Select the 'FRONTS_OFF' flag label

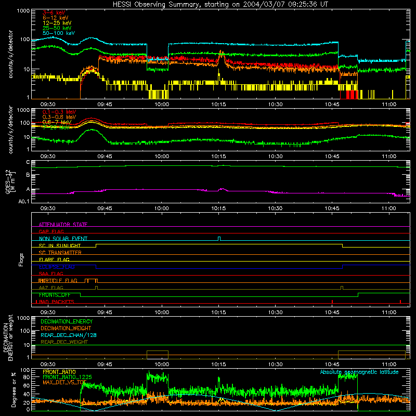(x=55, y=295)
